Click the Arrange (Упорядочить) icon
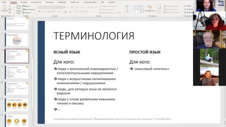The width and height of the screenshot is (226, 127). [150, 7]
